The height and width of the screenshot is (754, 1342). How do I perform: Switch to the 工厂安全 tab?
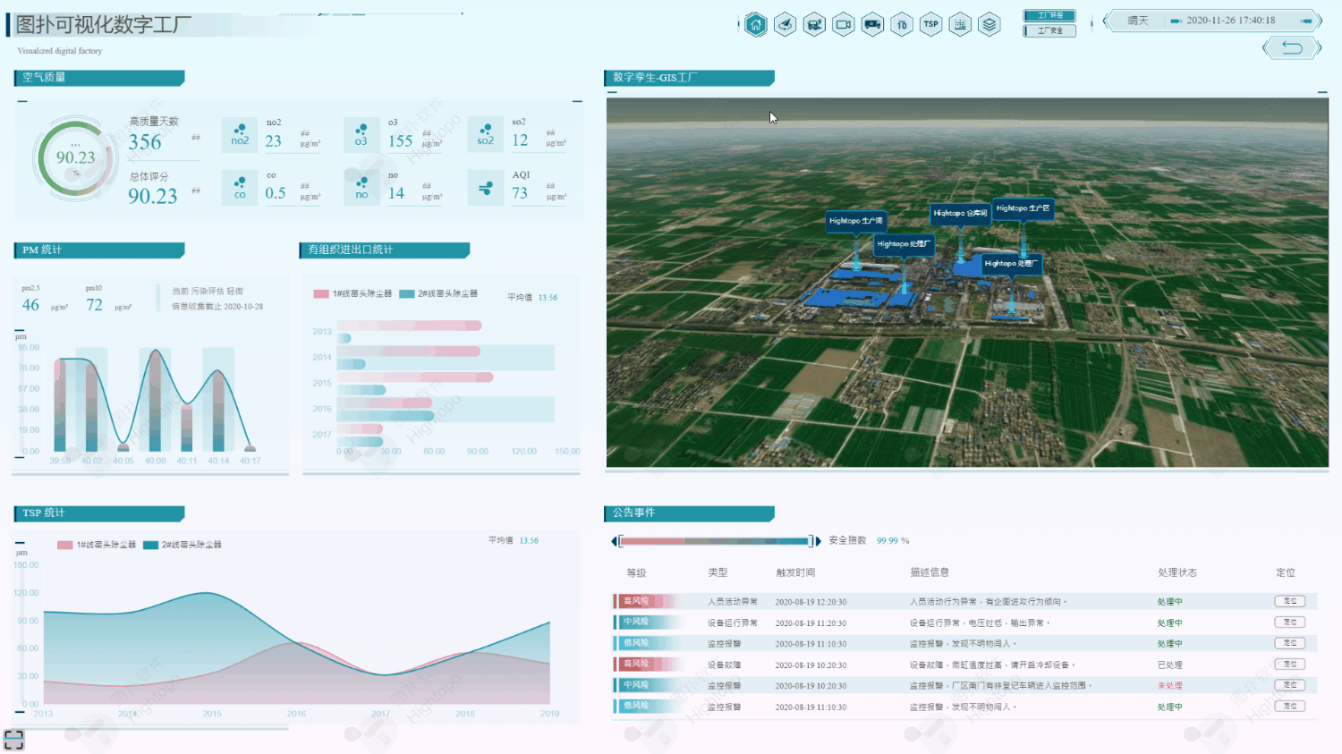coord(1049,30)
